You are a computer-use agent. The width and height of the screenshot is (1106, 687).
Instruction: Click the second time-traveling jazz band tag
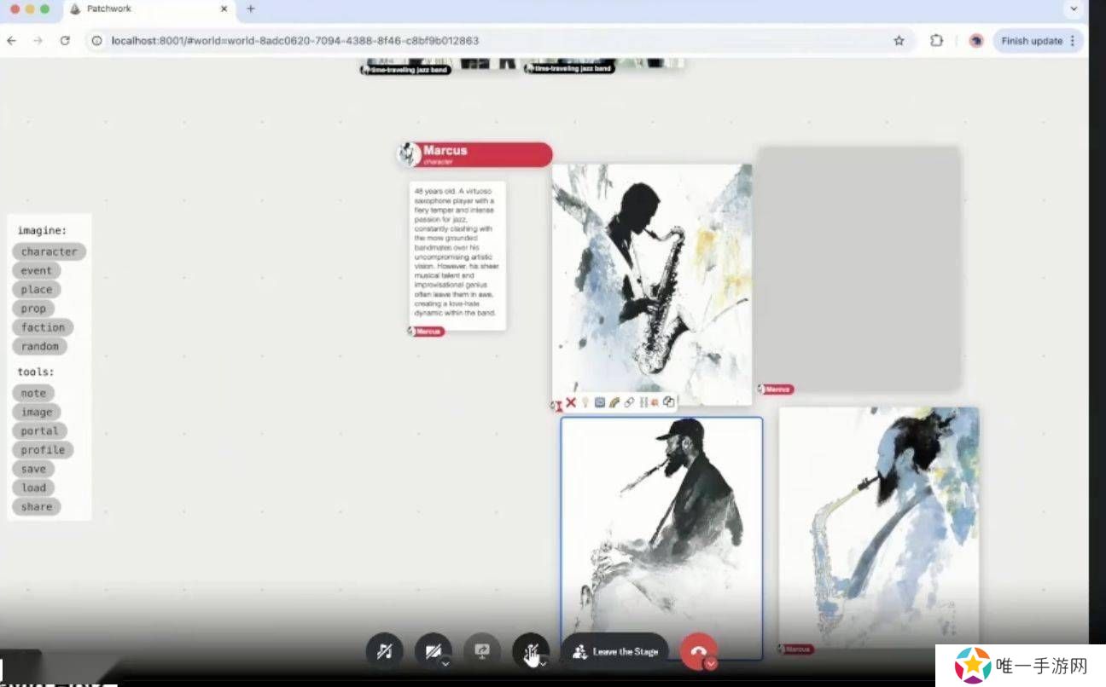[x=569, y=68]
